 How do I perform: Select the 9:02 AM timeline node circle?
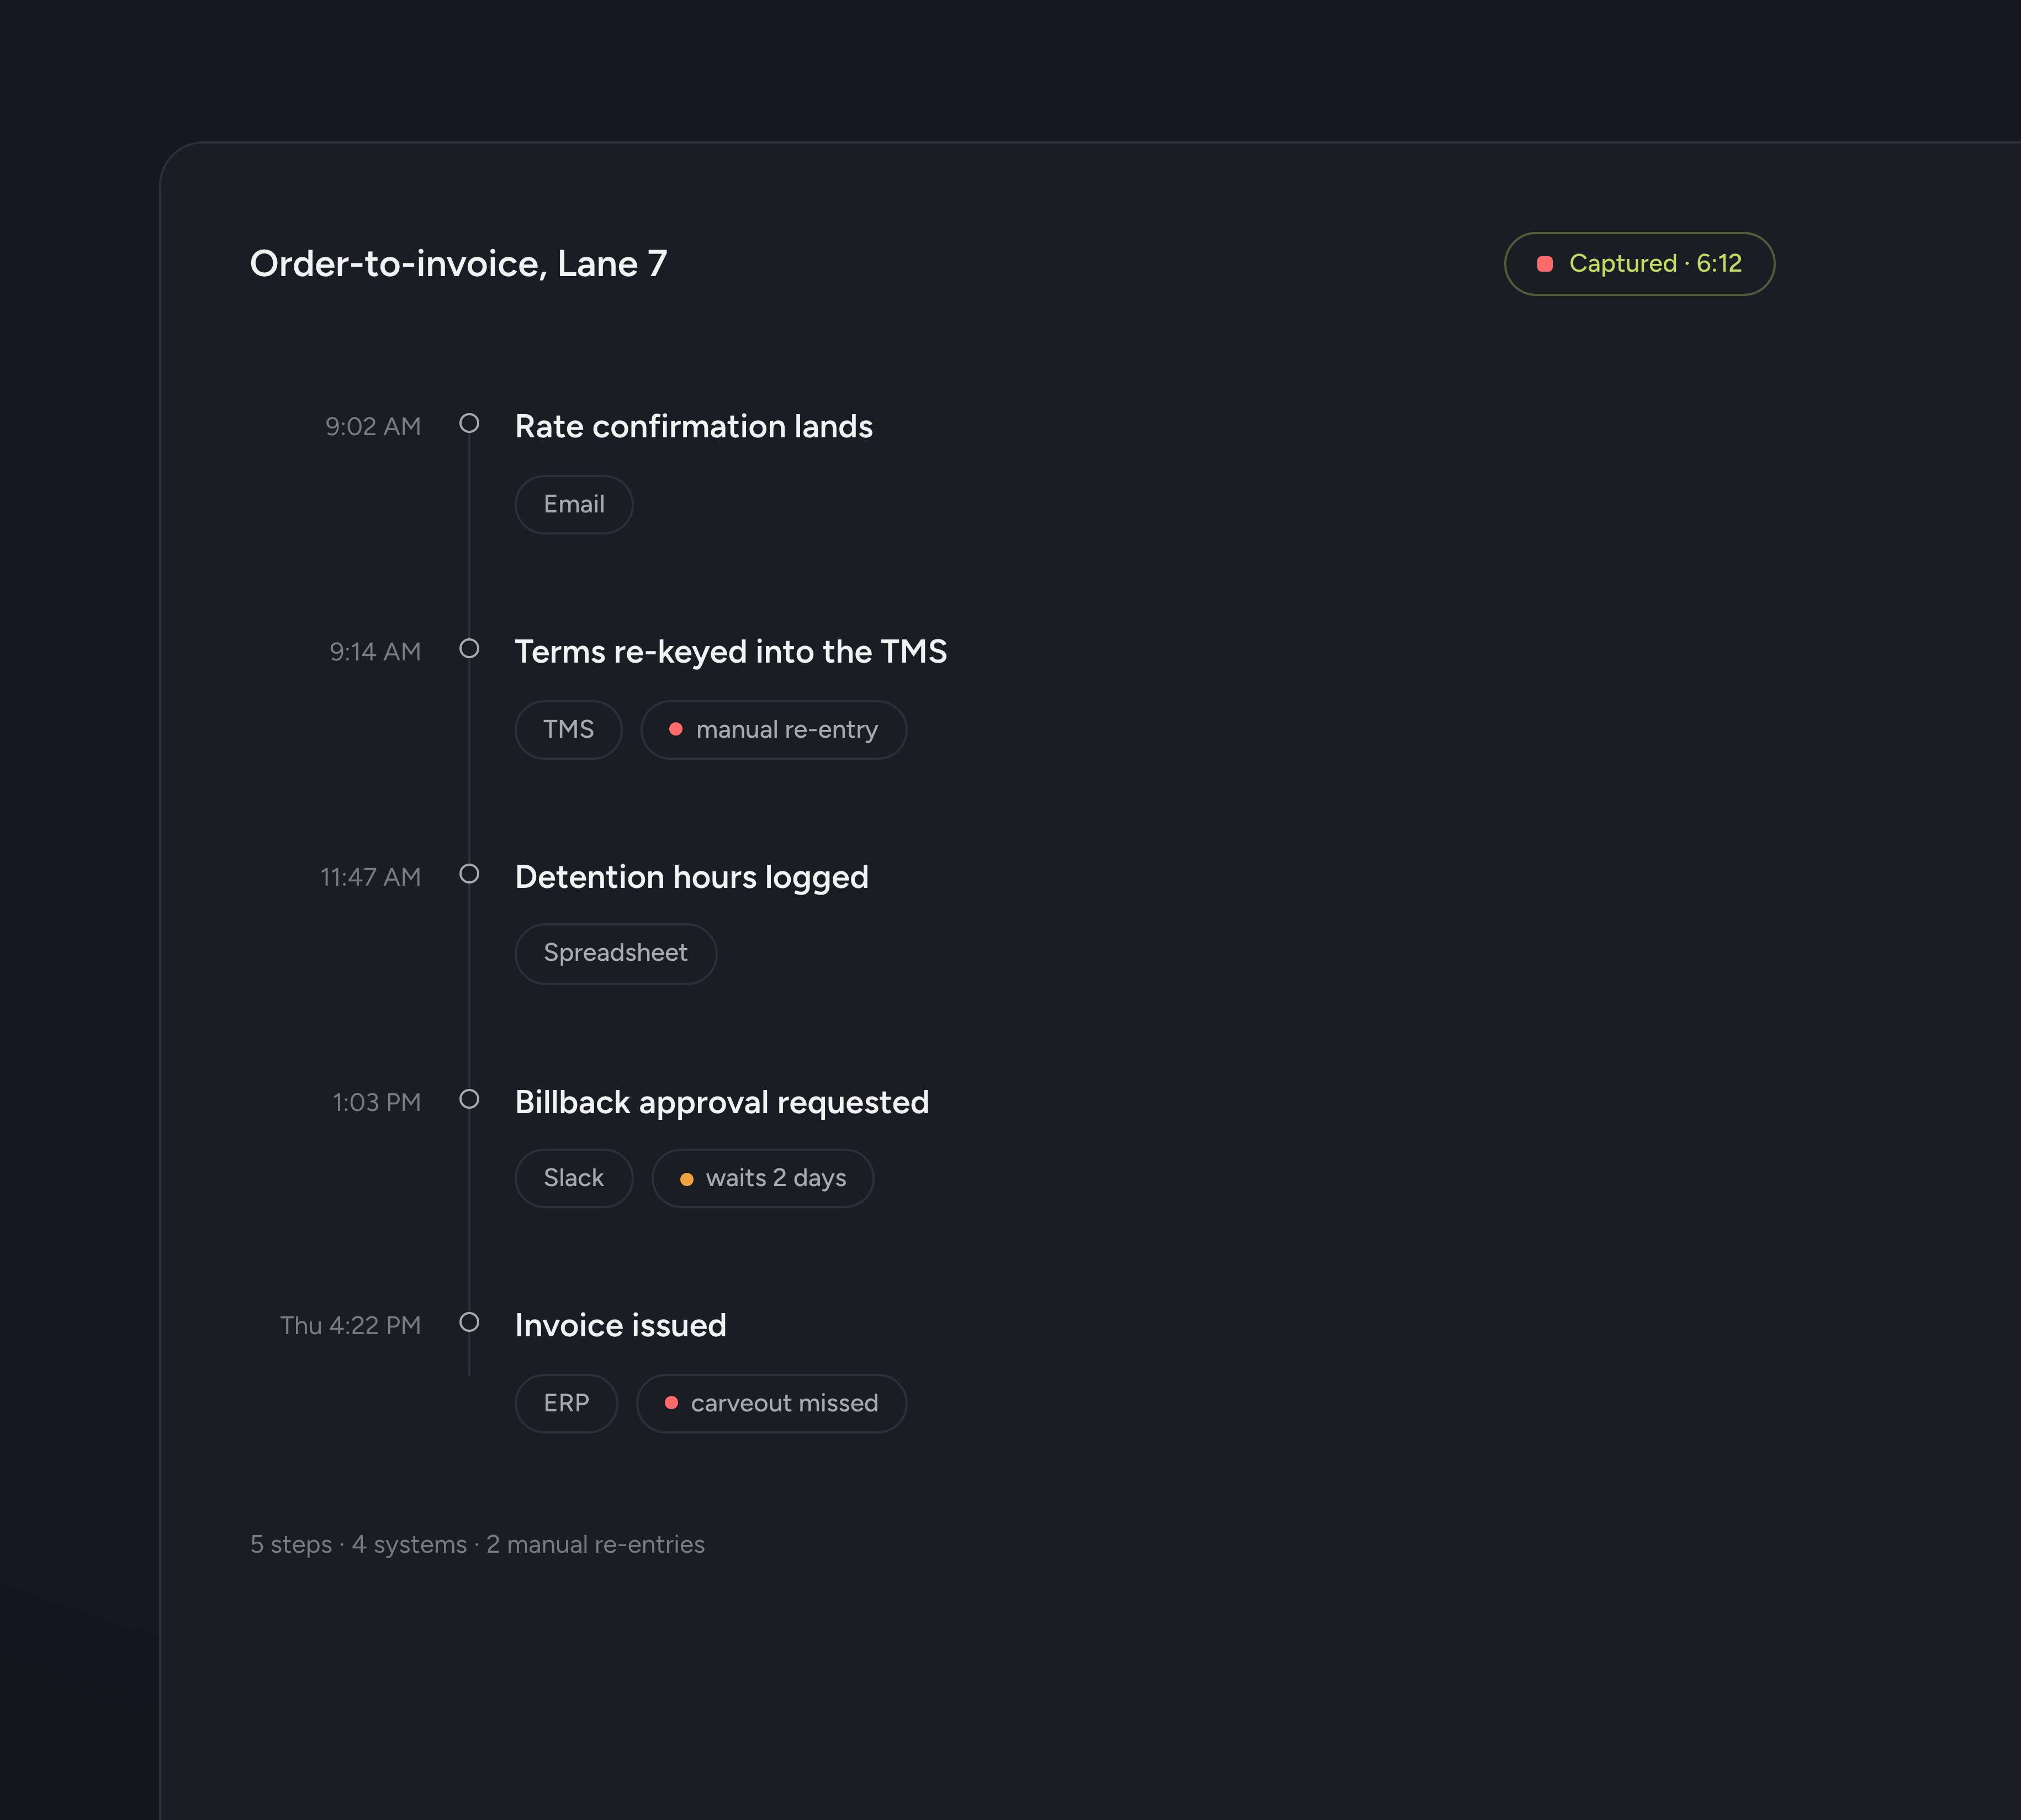pyautogui.click(x=469, y=423)
